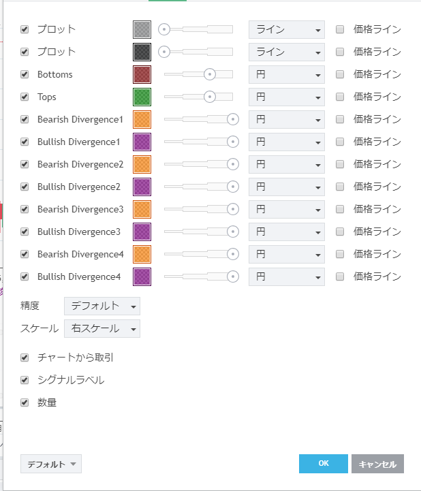Click the キャンセル button
Screen dimensions: 421x491
[377, 464]
